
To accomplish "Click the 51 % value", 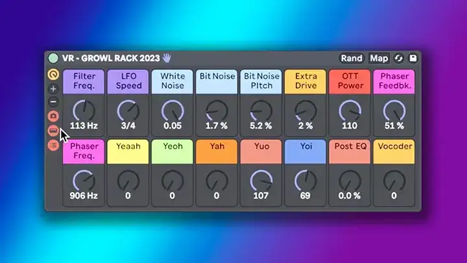I will (394, 126).
